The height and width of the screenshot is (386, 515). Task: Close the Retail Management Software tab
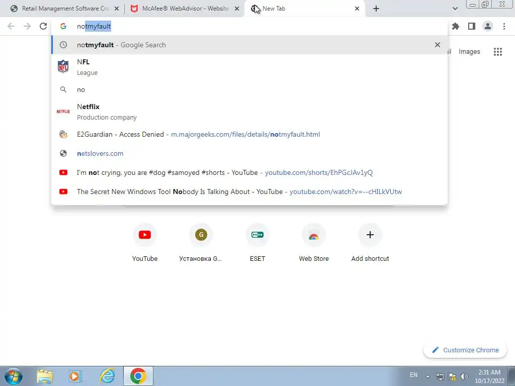pyautogui.click(x=117, y=9)
